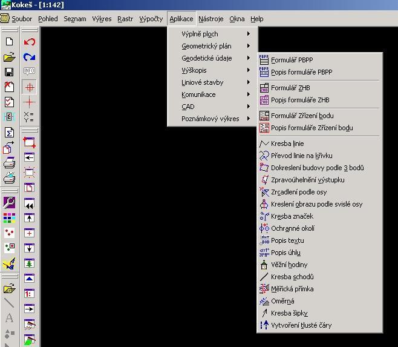Select Popis textu

pyautogui.click(x=319, y=240)
